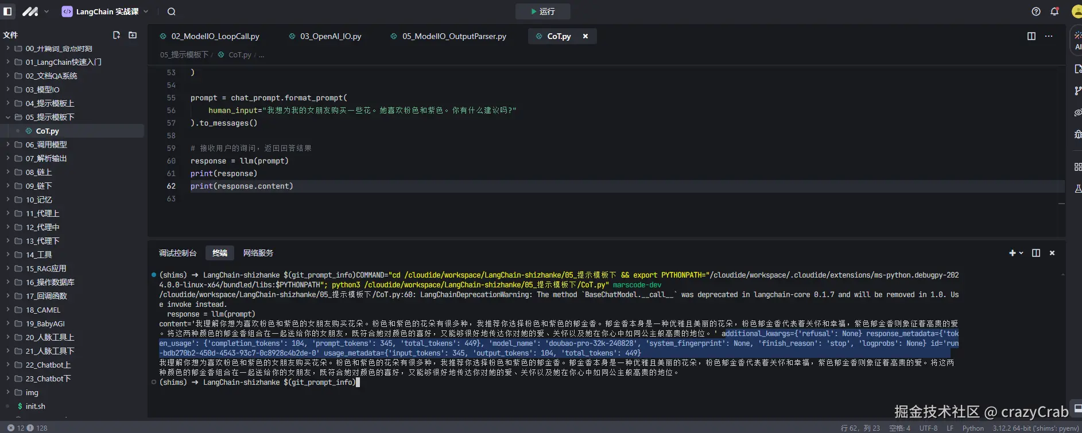
Task: Open new terminal dropdown arrow
Action: click(1021, 253)
